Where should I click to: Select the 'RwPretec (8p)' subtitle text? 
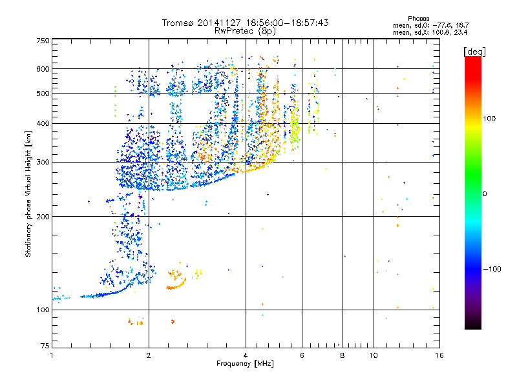coord(245,31)
